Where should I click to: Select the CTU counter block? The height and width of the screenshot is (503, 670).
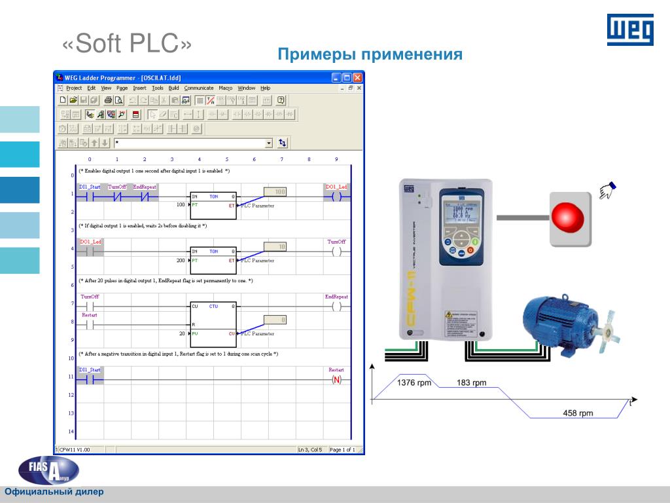pyautogui.click(x=213, y=324)
